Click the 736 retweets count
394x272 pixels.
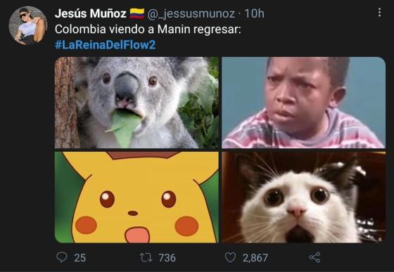167,258
